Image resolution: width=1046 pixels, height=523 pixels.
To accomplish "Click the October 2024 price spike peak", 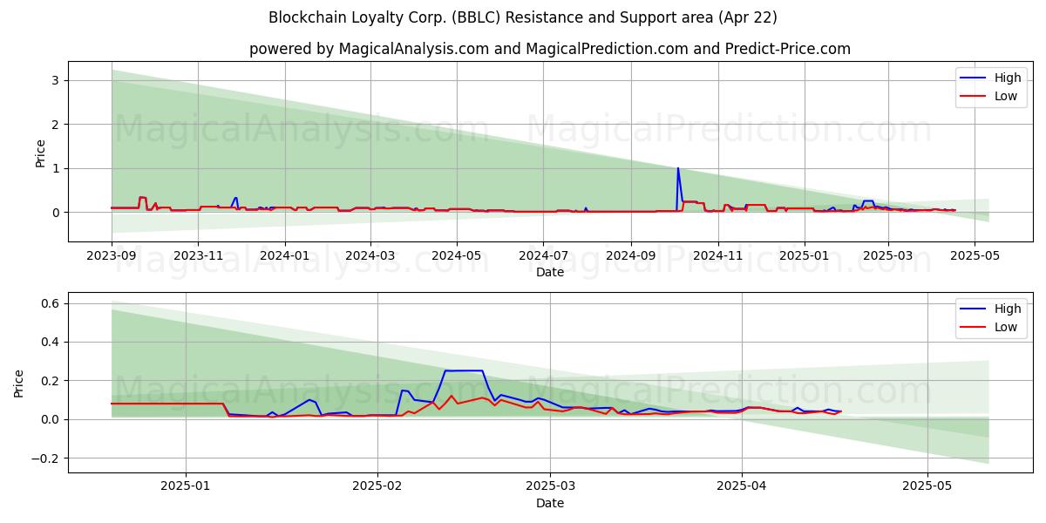I will click(x=677, y=168).
